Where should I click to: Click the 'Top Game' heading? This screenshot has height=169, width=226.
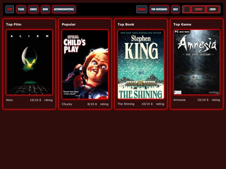pos(182,25)
